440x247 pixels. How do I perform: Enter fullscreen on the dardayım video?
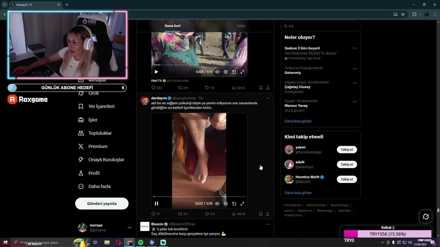pyautogui.click(x=242, y=203)
